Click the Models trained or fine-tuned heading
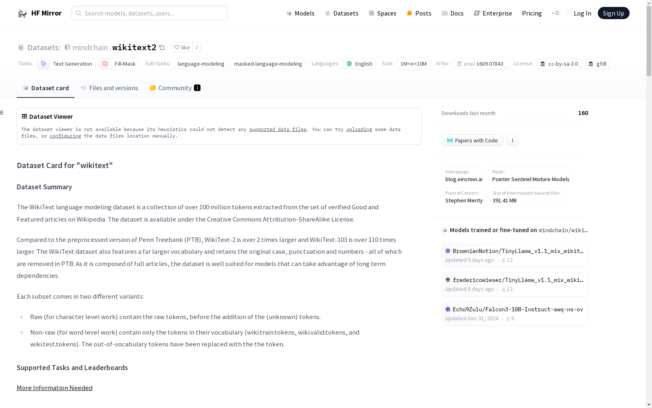 pyautogui.click(x=515, y=230)
